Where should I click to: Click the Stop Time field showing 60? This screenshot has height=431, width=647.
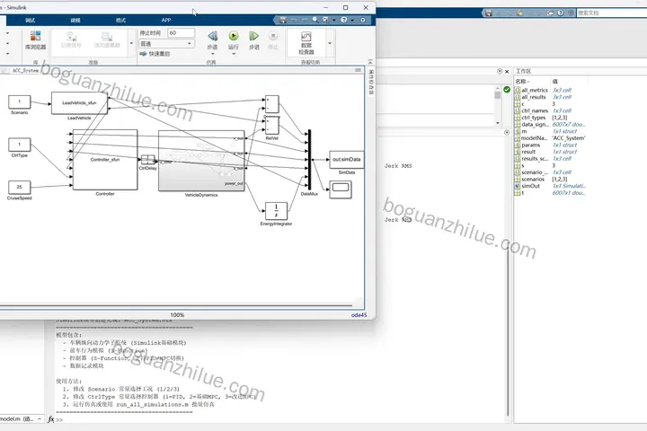point(181,33)
